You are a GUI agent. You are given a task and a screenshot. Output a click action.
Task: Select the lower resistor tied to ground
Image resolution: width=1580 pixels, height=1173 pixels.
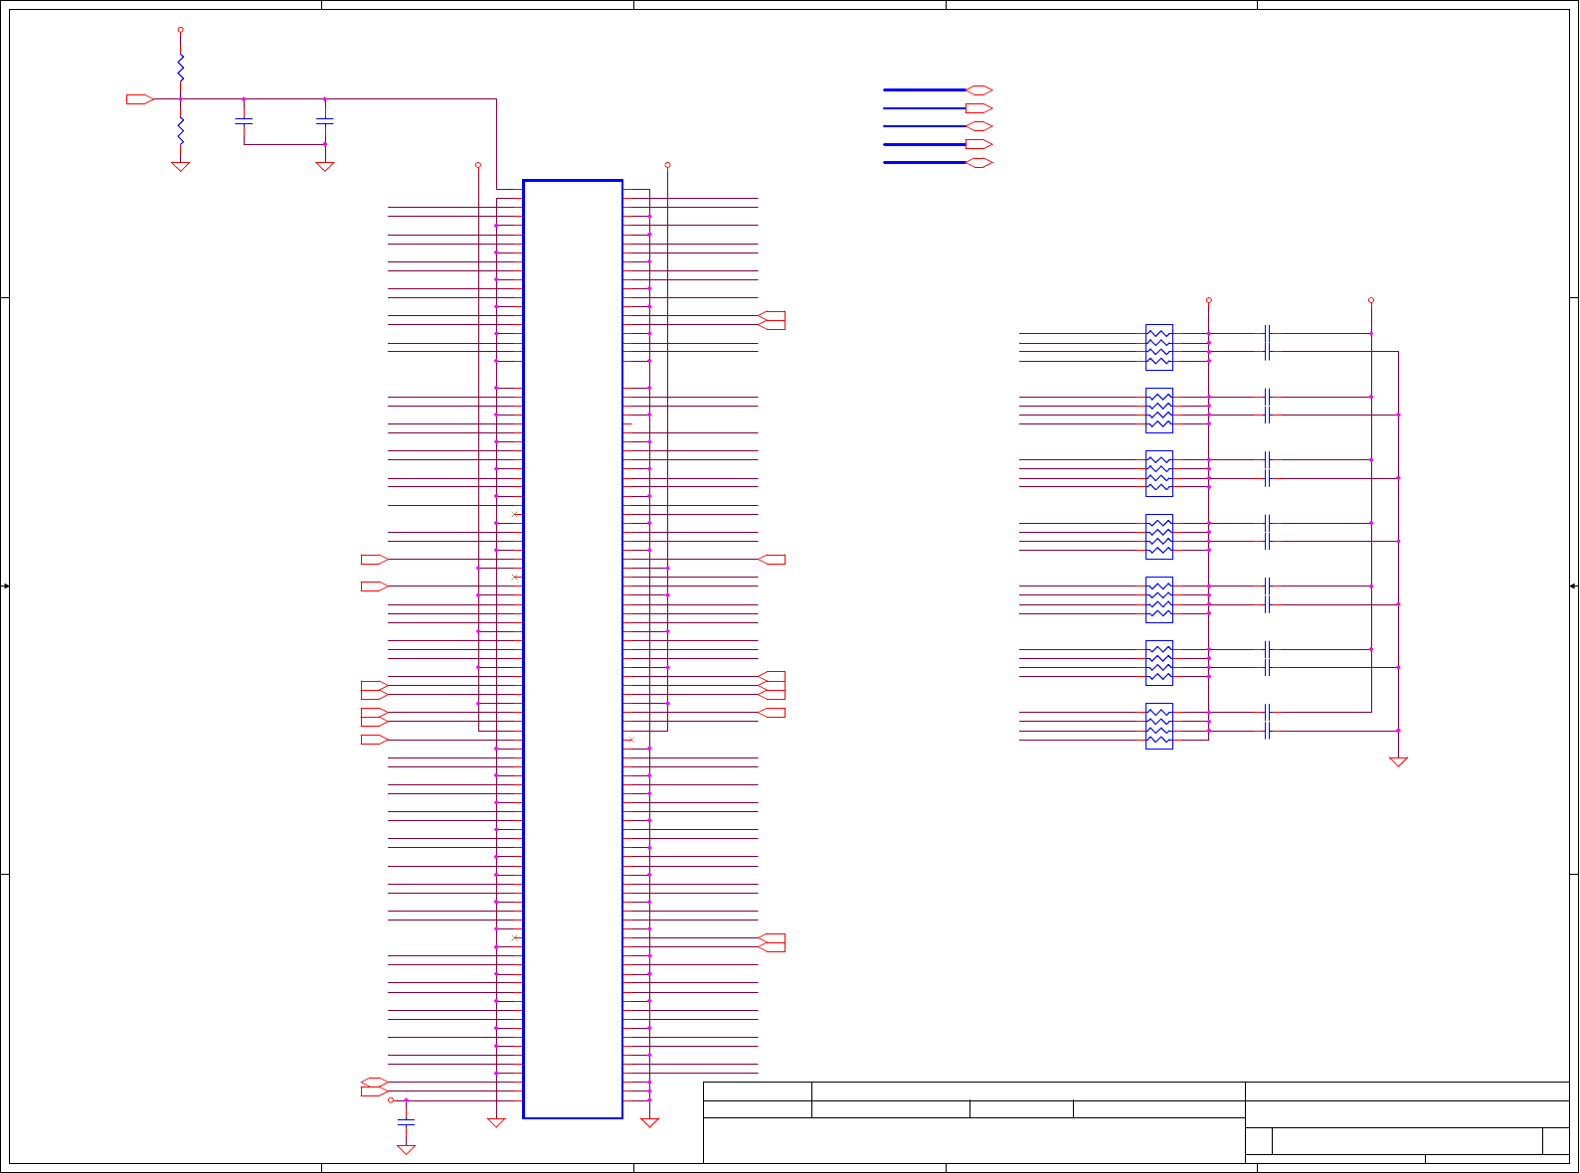(180, 130)
